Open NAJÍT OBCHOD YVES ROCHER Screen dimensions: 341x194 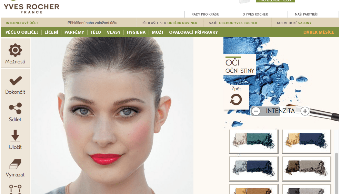[x=233, y=23]
